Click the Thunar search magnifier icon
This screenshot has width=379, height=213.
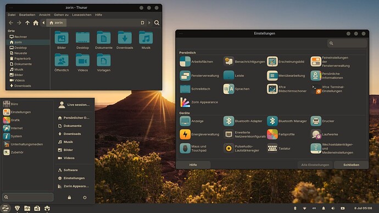157,23
